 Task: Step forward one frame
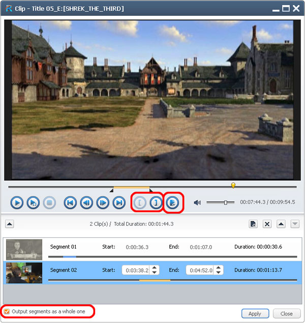coord(103,203)
